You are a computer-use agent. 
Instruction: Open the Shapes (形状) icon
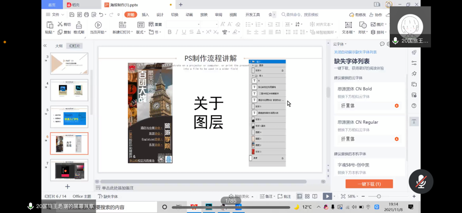point(363,25)
